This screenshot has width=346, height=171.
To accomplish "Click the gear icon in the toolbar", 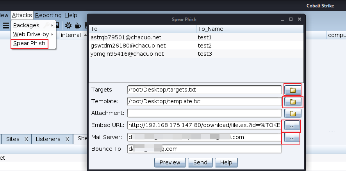I will tap(68, 25).
